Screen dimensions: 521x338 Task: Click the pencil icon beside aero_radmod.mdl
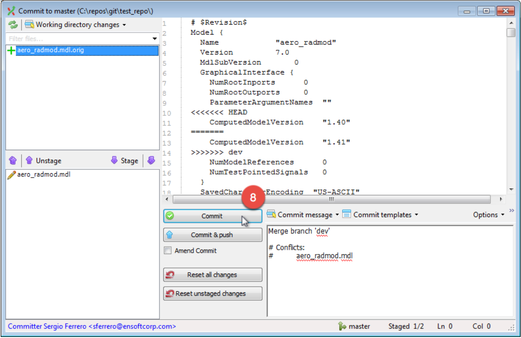pyautogui.click(x=11, y=175)
